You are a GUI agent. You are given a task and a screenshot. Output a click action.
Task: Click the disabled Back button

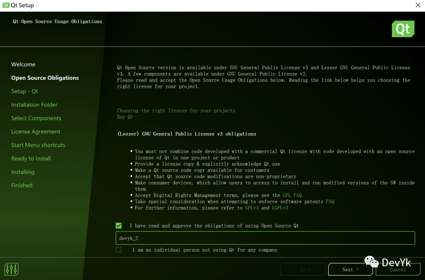tap(303, 269)
